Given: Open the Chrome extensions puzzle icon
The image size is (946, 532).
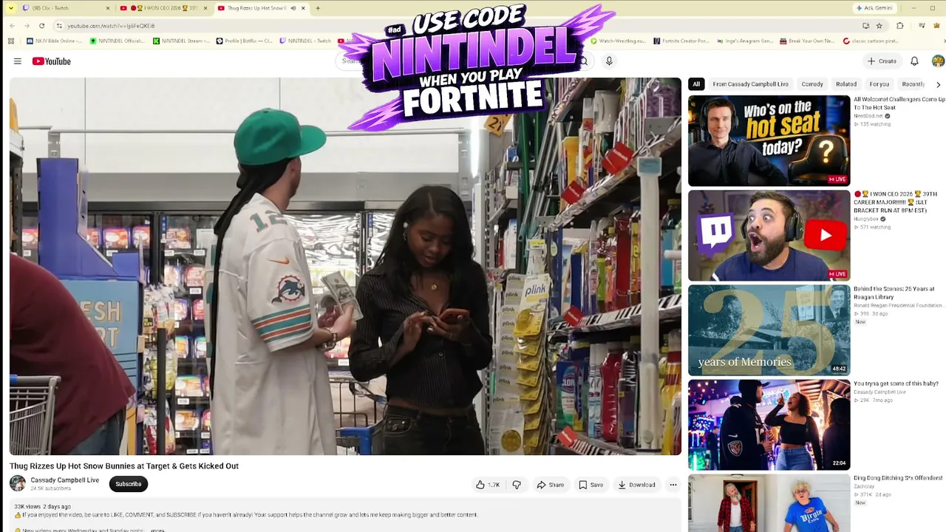Looking at the screenshot, I should [899, 26].
